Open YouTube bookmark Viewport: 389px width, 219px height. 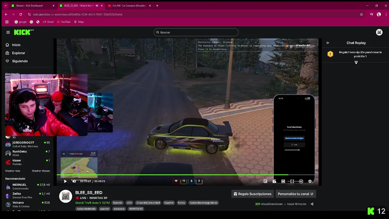[64, 22]
